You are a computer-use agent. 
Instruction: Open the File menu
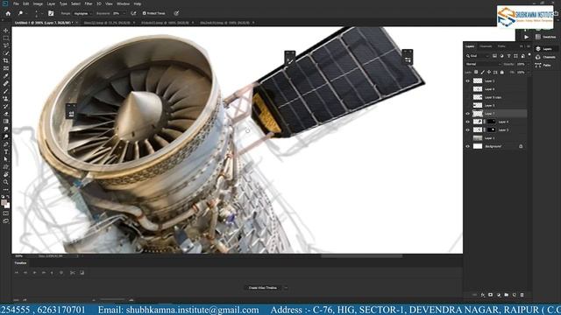[16, 3]
